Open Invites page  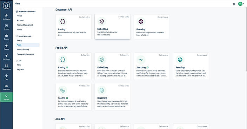[19, 29]
